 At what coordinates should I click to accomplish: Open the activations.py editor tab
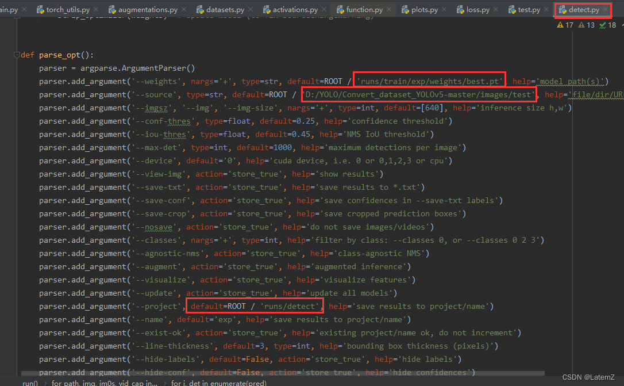[291, 10]
